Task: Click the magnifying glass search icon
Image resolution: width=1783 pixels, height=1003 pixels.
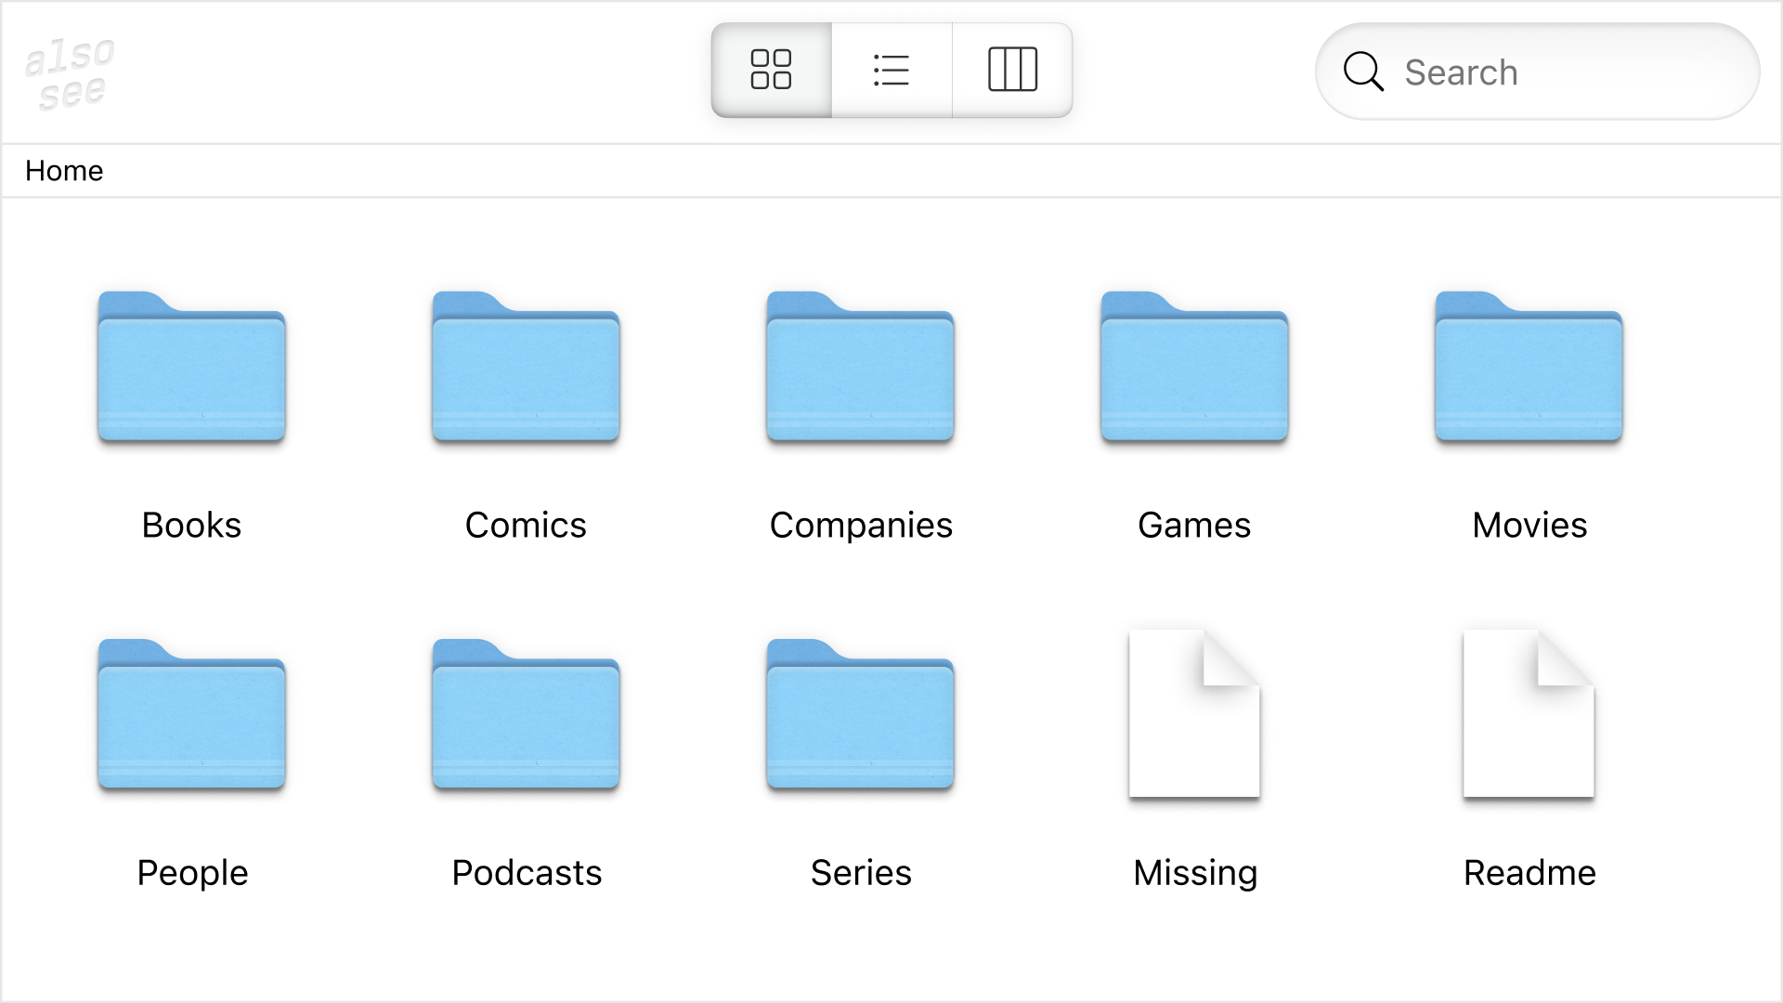Action: (x=1362, y=72)
